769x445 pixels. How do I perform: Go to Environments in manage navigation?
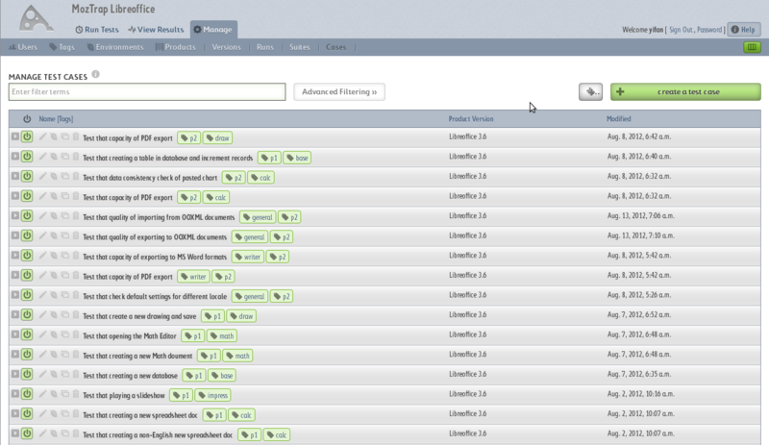(115, 47)
